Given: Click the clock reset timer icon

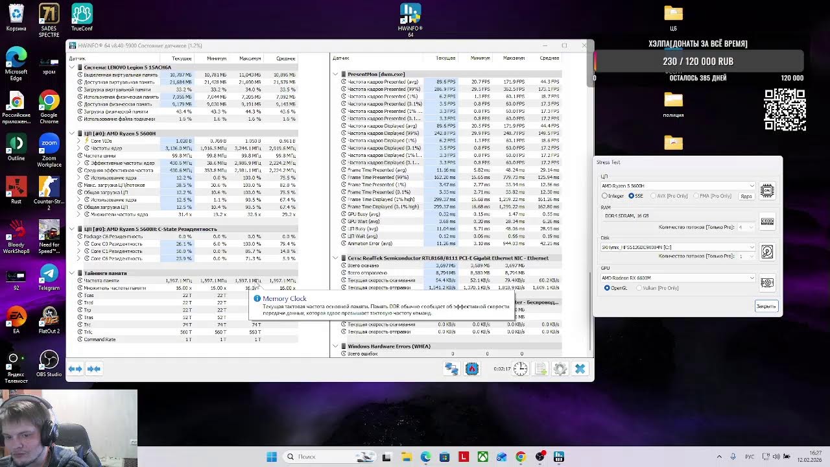Looking at the screenshot, I should point(521,369).
